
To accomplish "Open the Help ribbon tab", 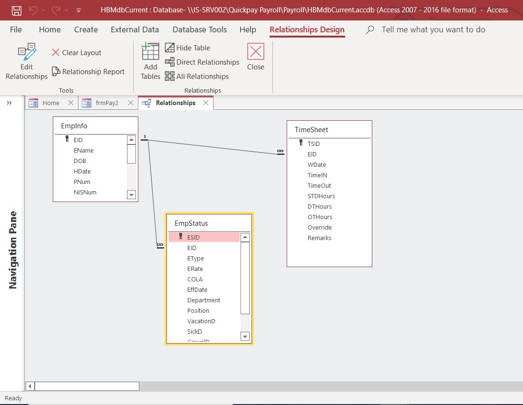I will [248, 29].
